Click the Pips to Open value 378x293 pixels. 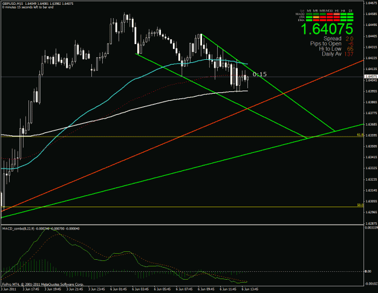351,44
